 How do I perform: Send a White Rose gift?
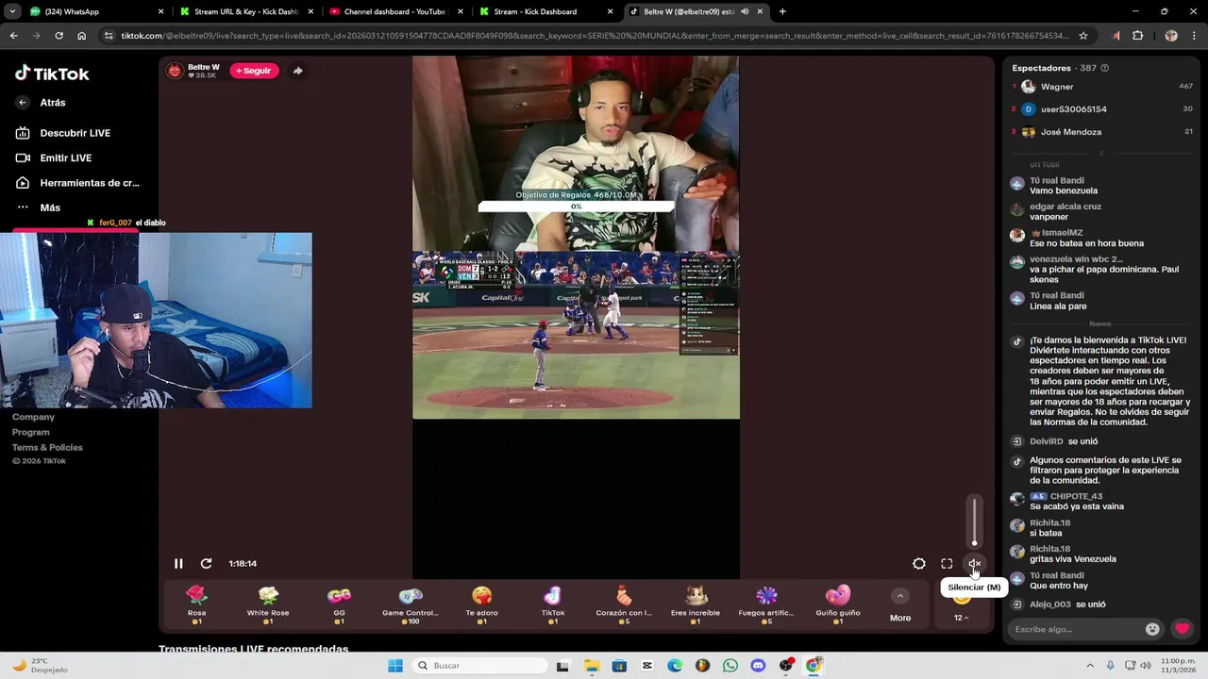click(x=268, y=604)
